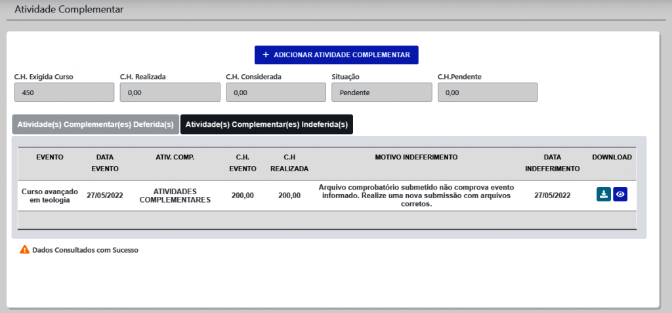Click the DATA INDEFERIMENTO column header
This screenshot has width=672, height=313.
click(x=552, y=163)
